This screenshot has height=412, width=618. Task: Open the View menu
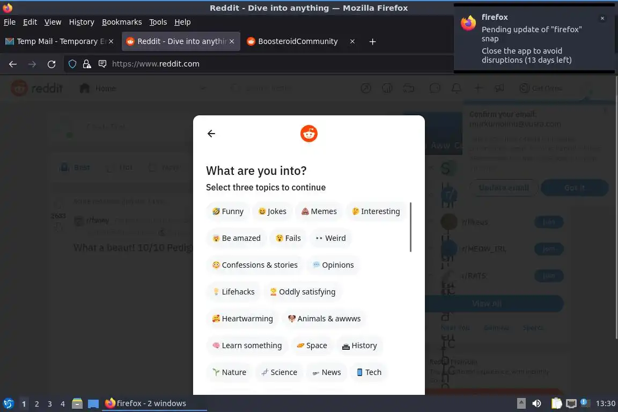[53, 22]
